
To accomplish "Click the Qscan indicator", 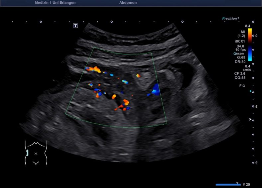I will coord(239,53).
